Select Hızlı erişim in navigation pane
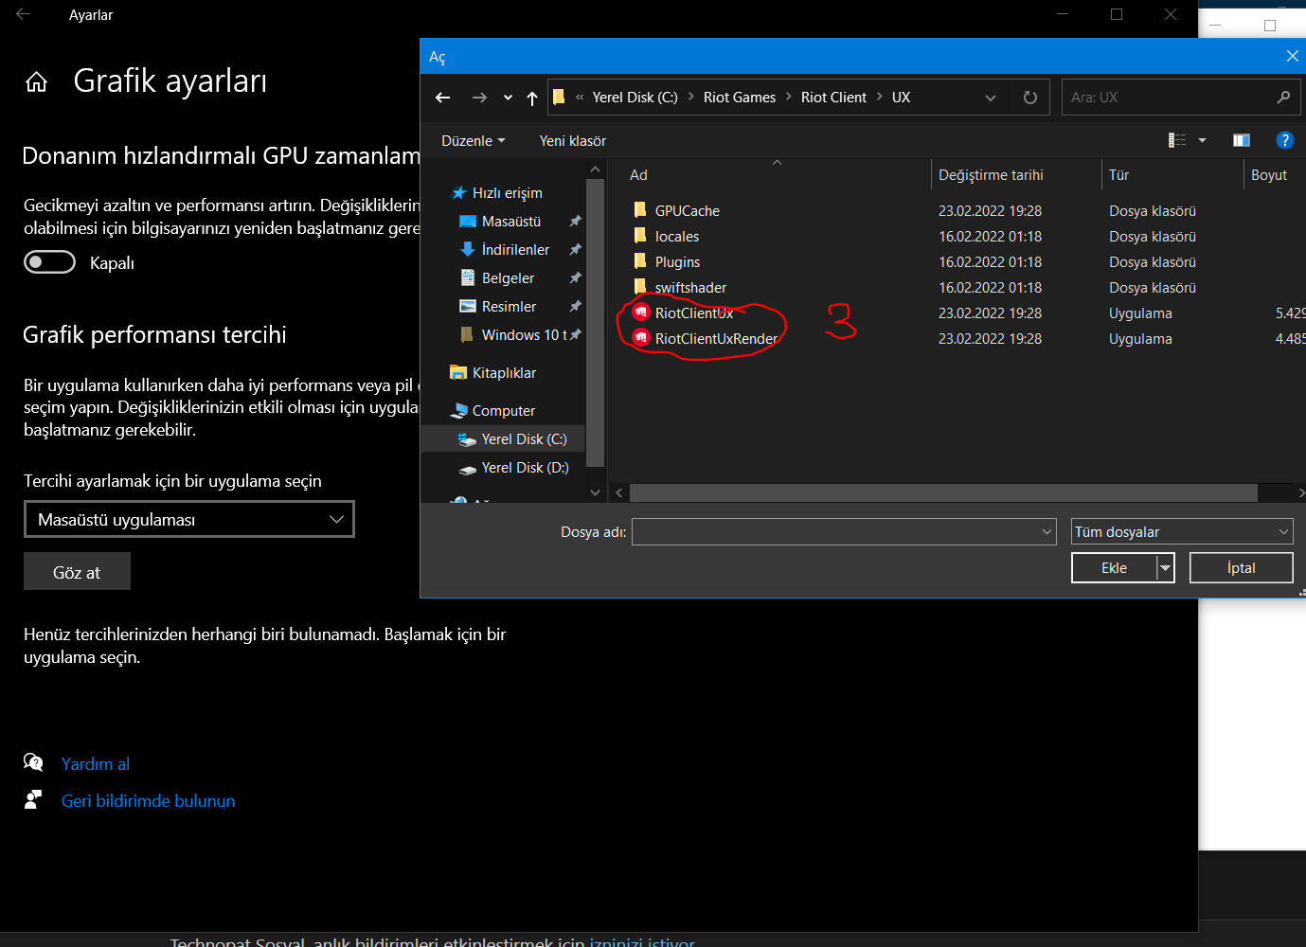This screenshot has height=947, width=1306. click(508, 193)
